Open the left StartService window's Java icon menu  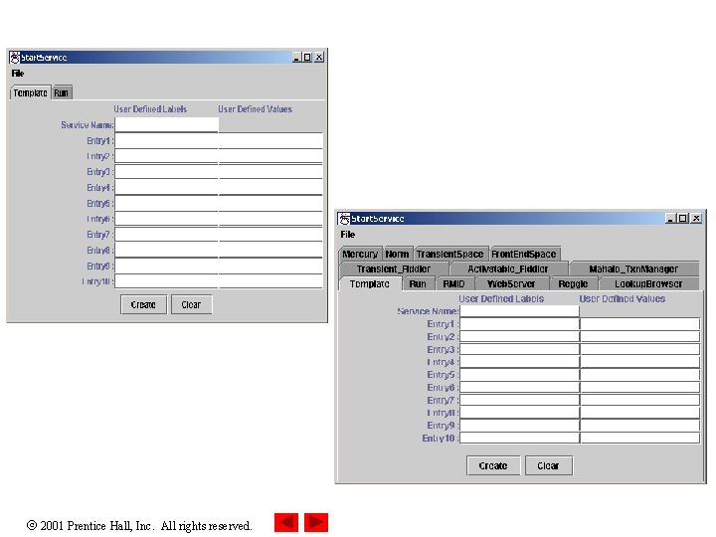click(15, 58)
